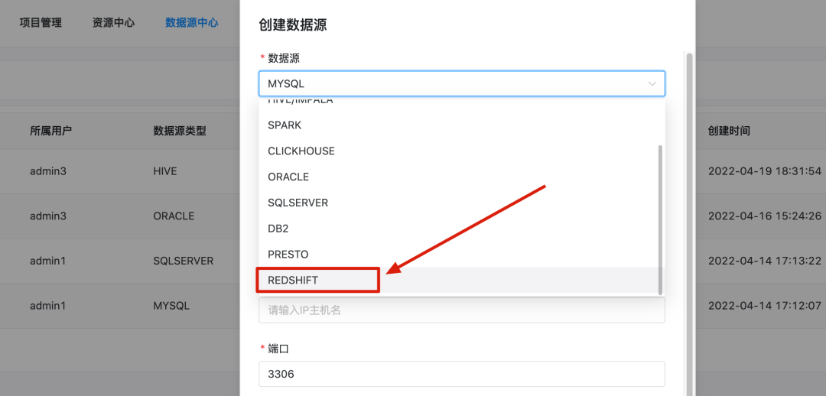
Task: Click the chevron arrow of MYSQL select box
Action: coord(652,83)
